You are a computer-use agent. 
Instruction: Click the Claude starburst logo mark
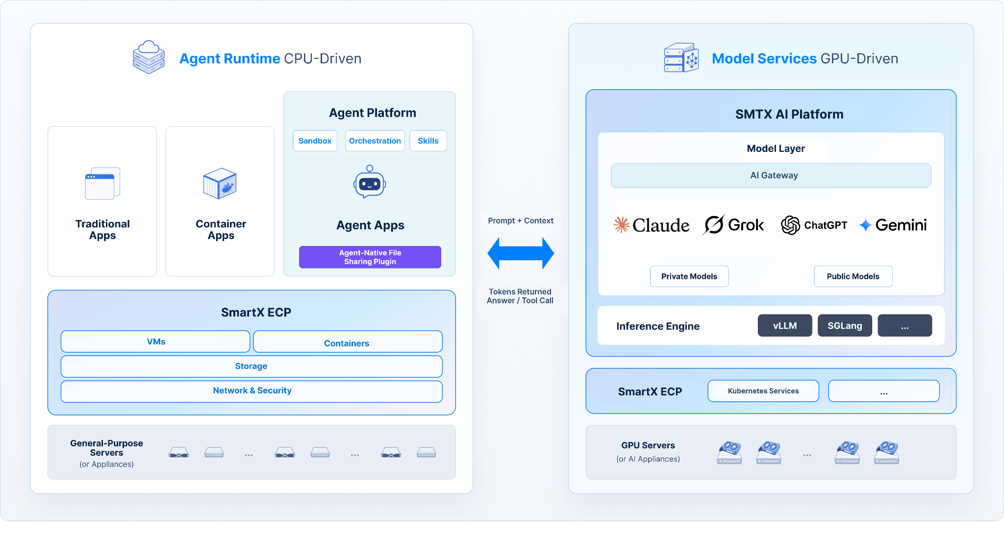pyautogui.click(x=622, y=225)
